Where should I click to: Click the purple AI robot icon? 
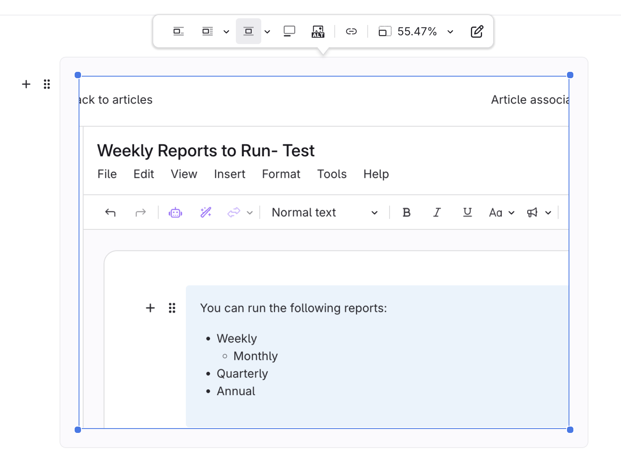[175, 213]
